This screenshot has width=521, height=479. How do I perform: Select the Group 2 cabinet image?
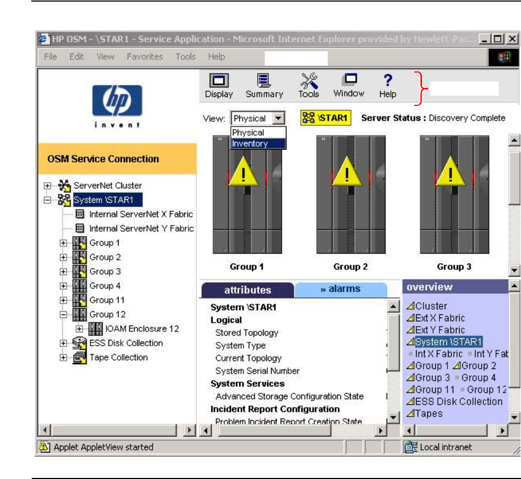point(351,194)
